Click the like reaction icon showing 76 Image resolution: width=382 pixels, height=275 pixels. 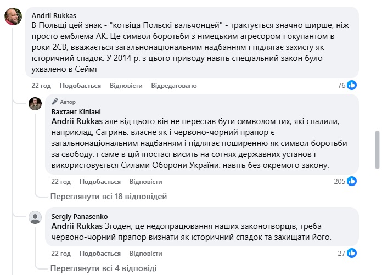tap(352, 85)
